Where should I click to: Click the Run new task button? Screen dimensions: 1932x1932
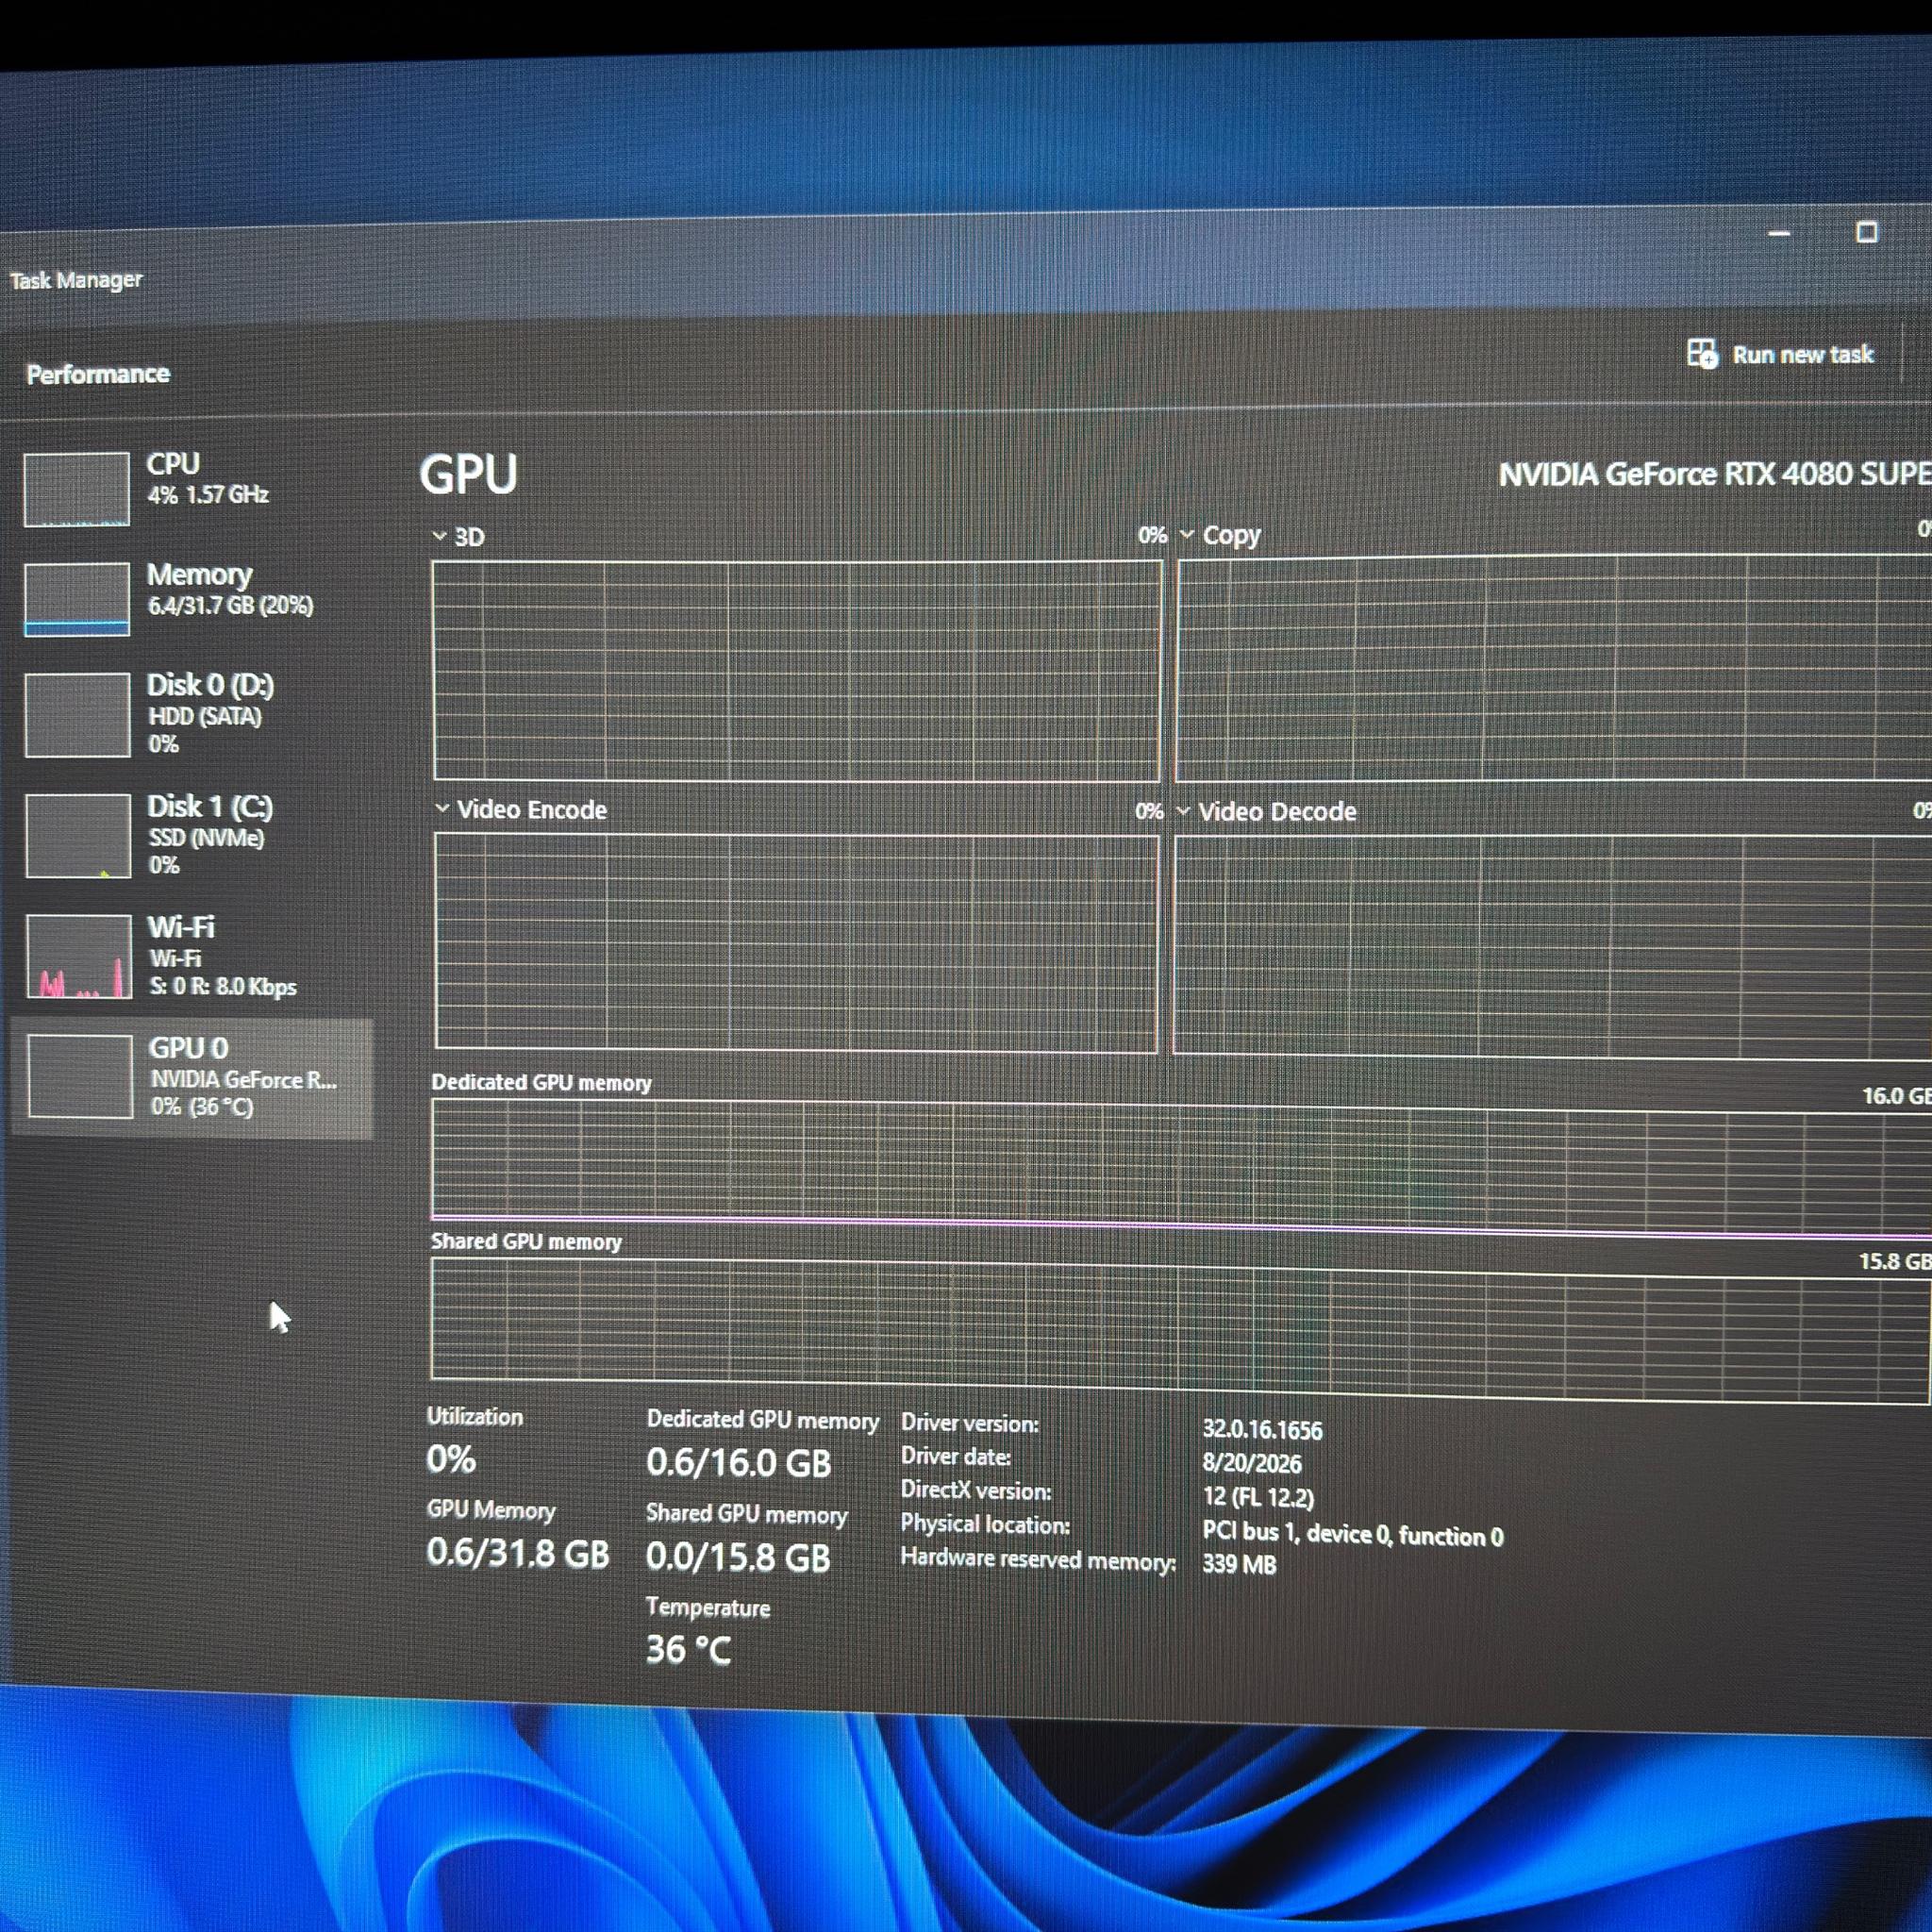[x=1780, y=354]
